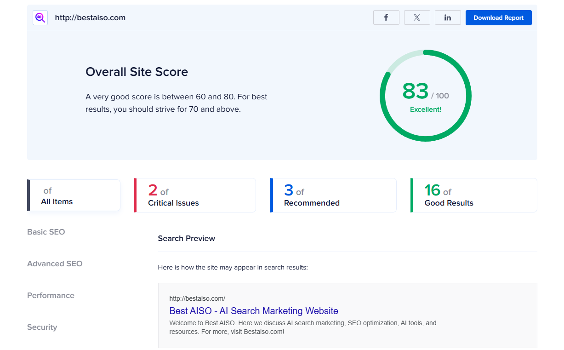Click the Overall Site Score heading

pyautogui.click(x=137, y=72)
